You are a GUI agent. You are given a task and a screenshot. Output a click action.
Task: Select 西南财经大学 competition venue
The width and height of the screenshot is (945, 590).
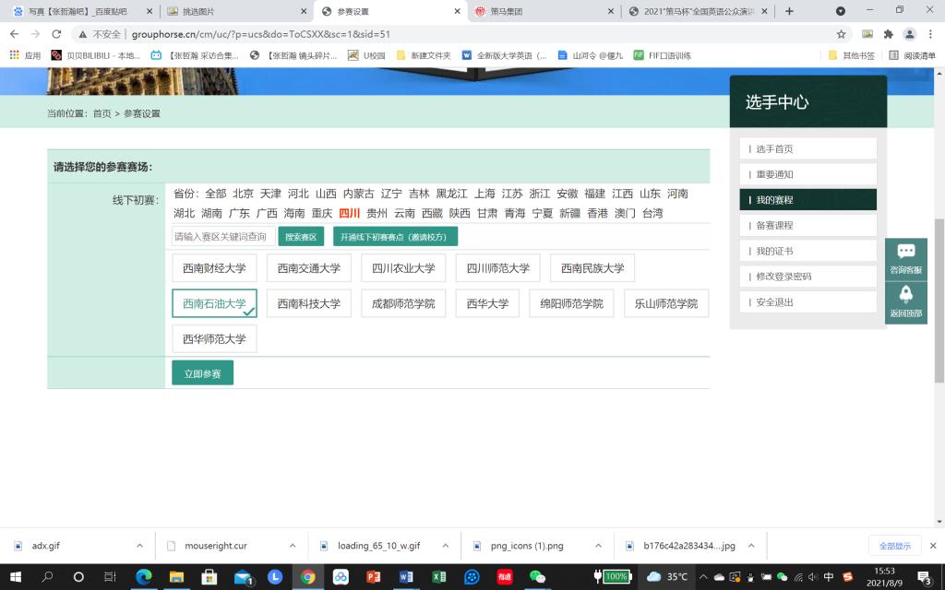214,268
